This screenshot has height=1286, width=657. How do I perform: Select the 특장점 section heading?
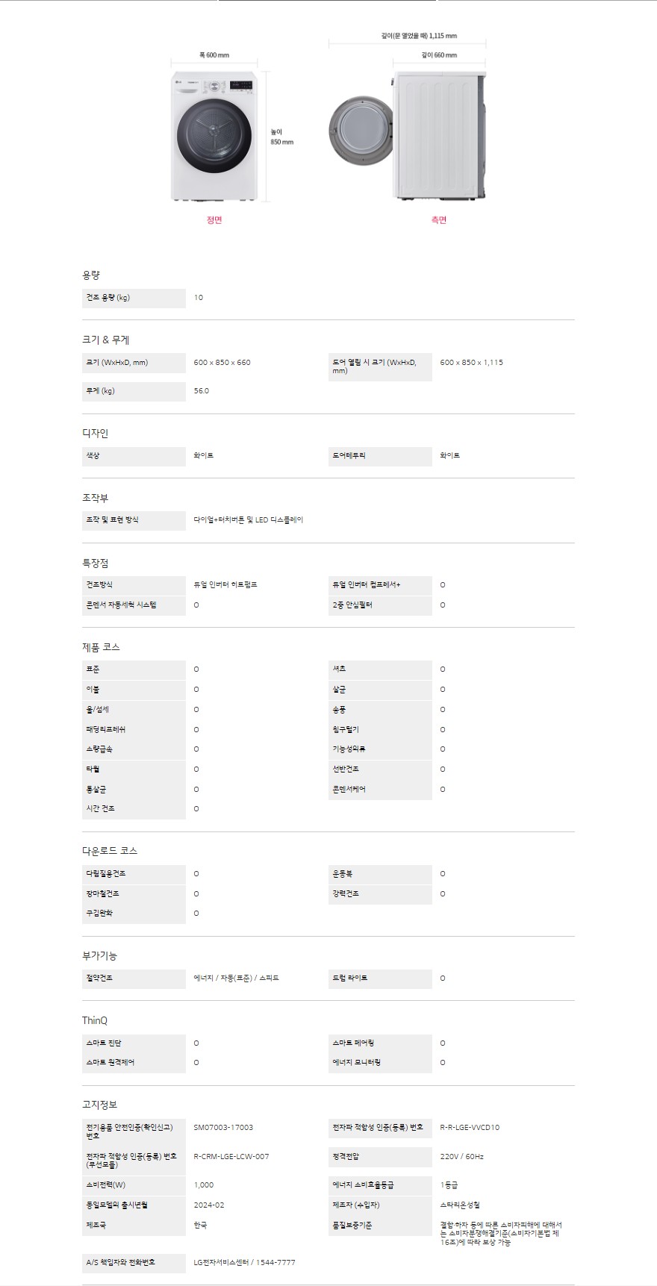(x=95, y=564)
